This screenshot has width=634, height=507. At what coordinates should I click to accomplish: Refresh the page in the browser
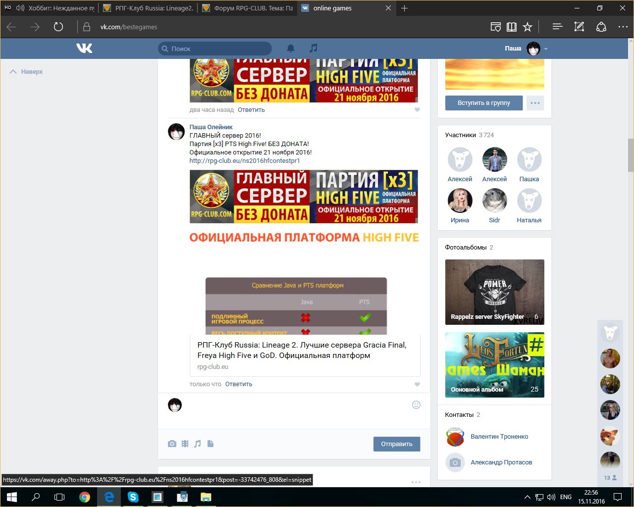tap(58, 27)
